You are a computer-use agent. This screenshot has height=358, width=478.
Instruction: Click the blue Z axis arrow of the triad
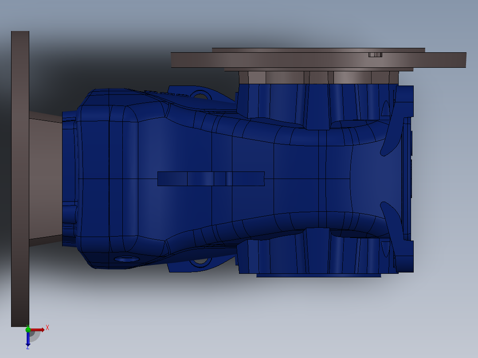point(28,339)
